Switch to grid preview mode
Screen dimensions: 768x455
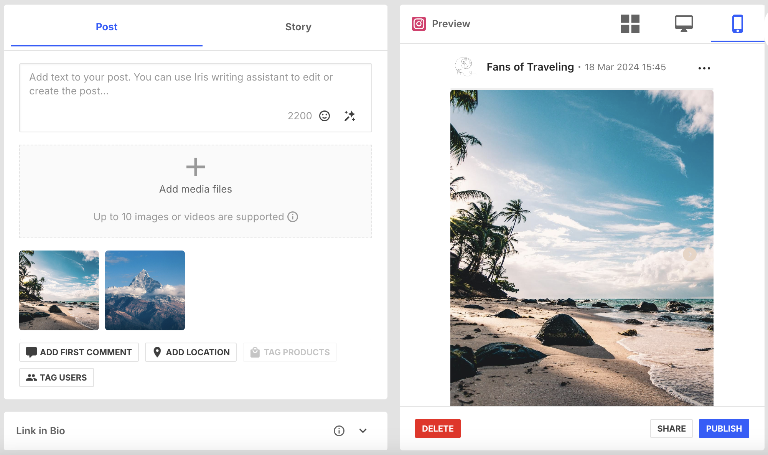click(x=630, y=23)
